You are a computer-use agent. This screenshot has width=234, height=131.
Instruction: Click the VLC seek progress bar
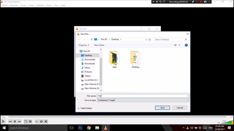117,117
